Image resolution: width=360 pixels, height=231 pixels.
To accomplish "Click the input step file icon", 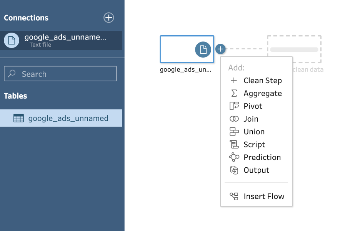I will pos(203,49).
